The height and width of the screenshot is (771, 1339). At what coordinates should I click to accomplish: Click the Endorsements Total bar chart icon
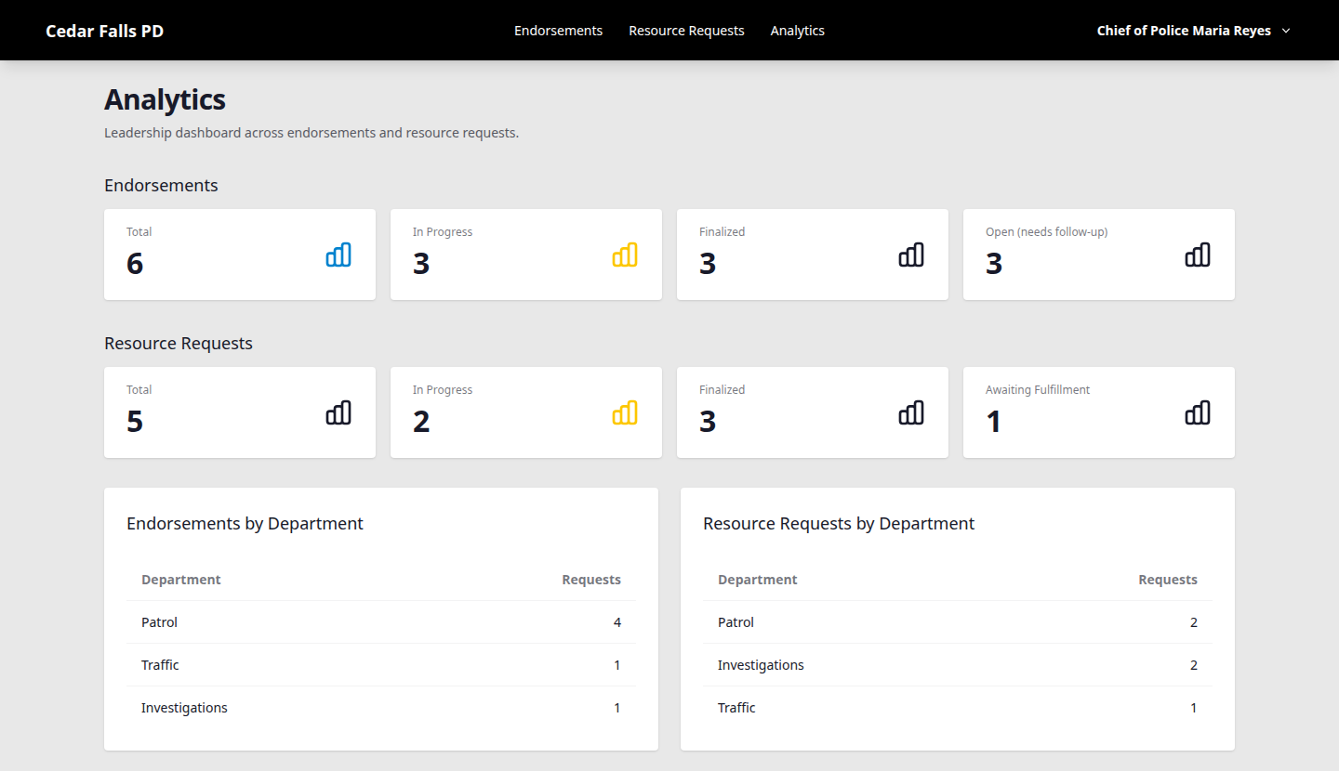tap(338, 255)
